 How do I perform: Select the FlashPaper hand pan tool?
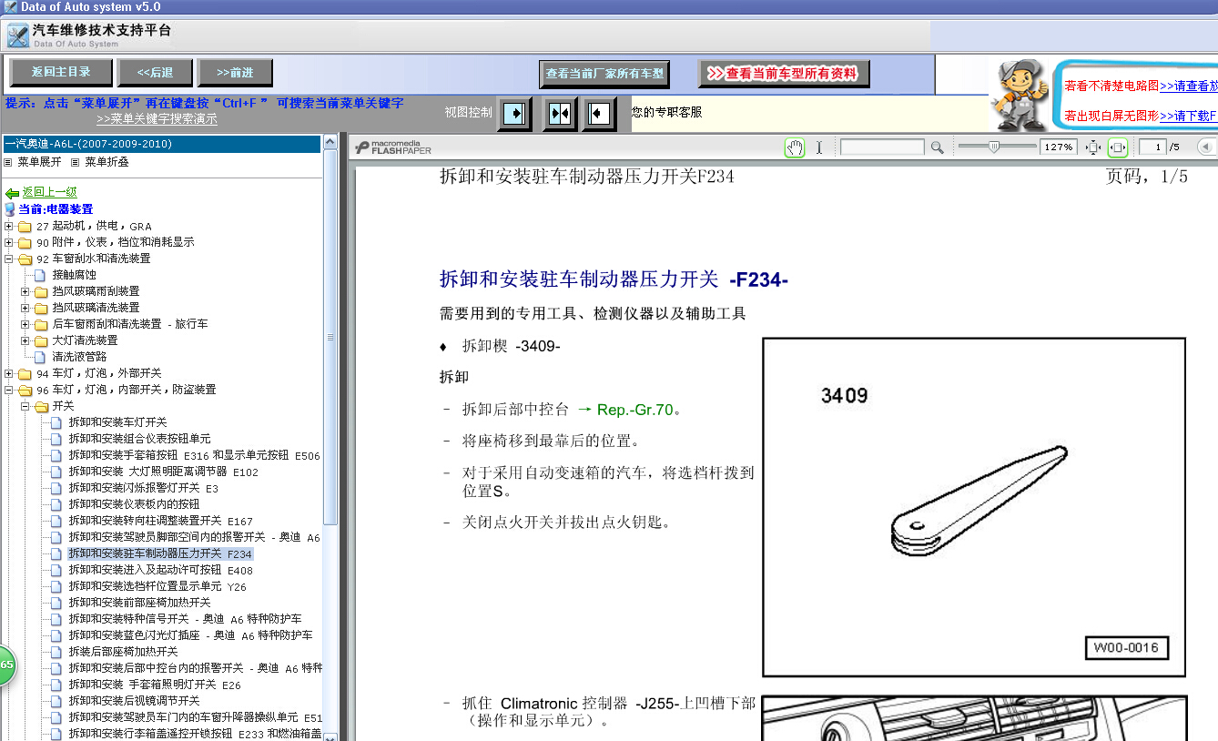[x=795, y=147]
